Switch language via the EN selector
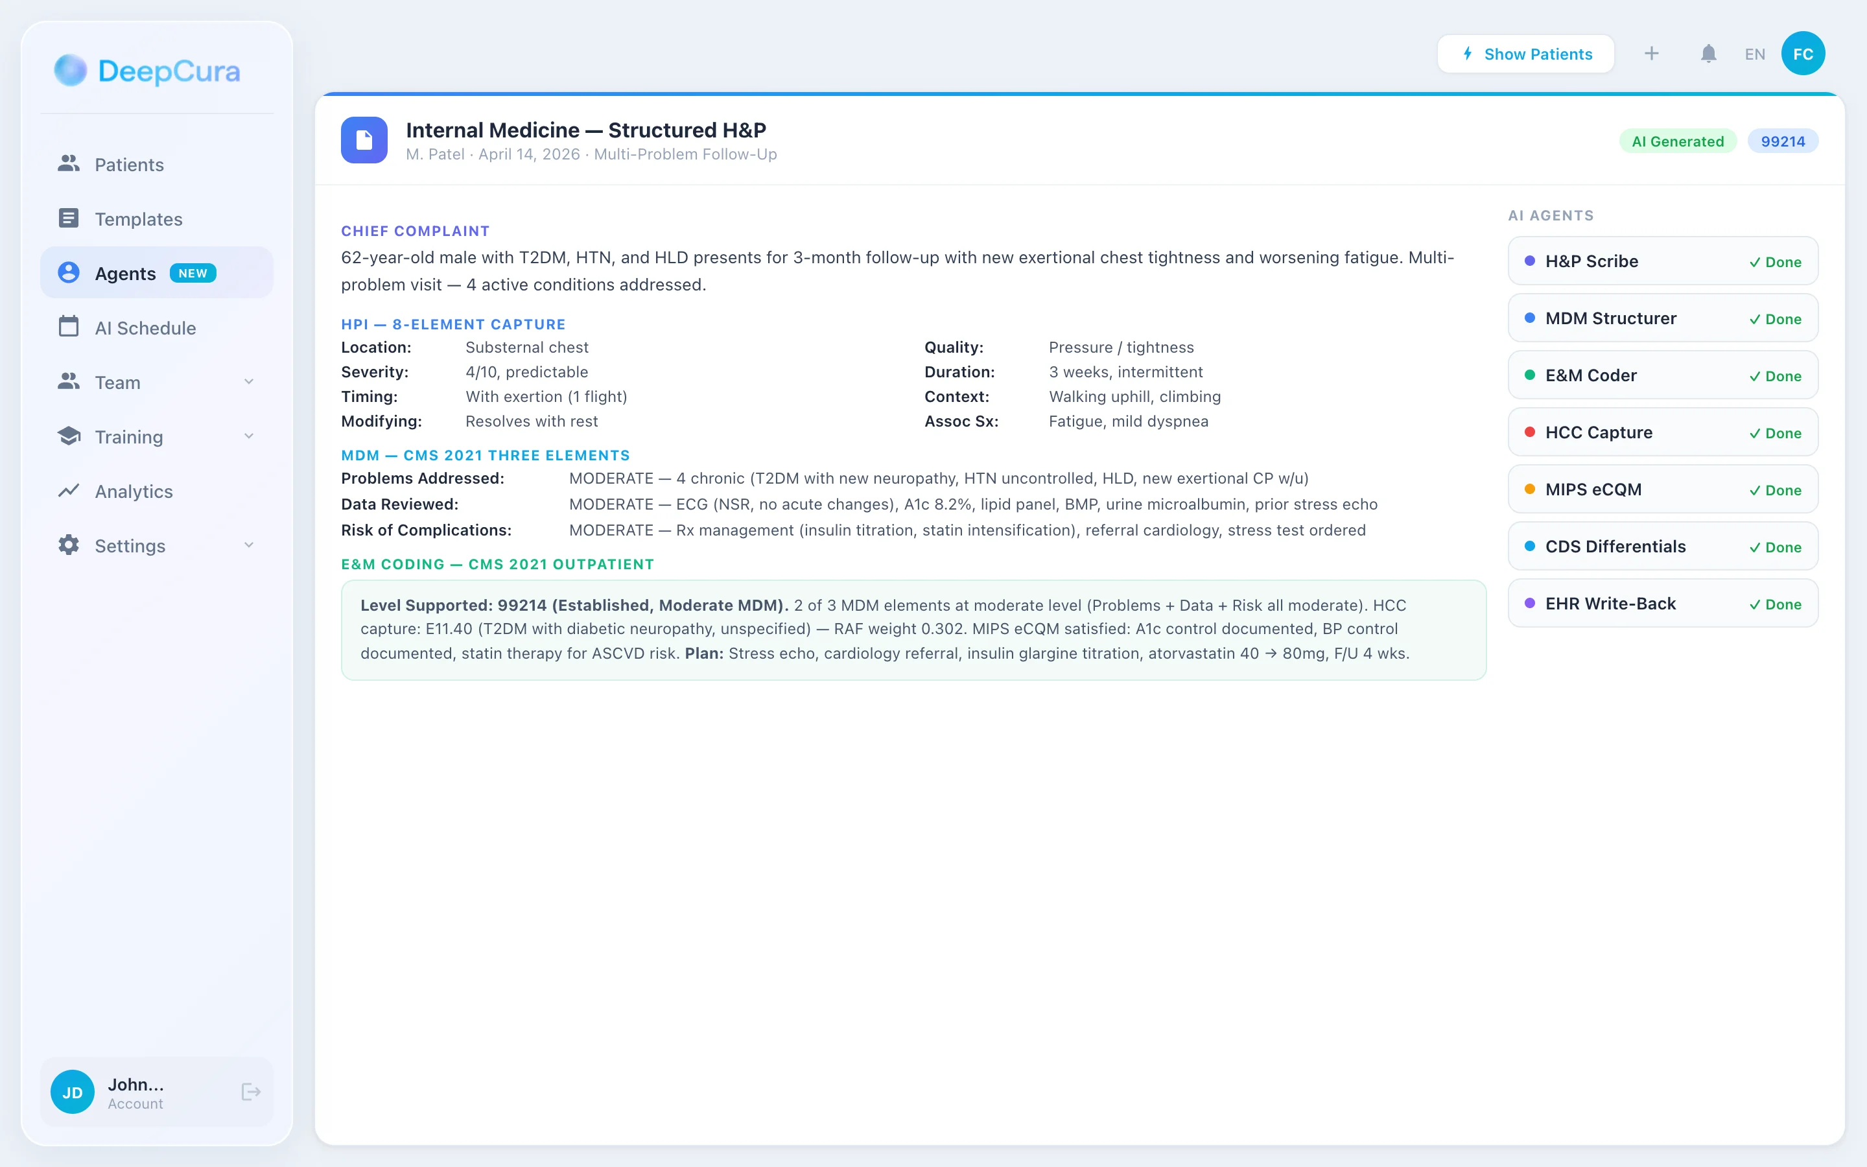The width and height of the screenshot is (1867, 1167). click(1754, 54)
